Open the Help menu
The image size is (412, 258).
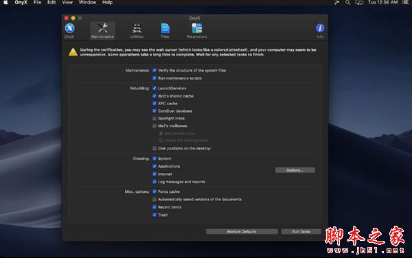click(x=108, y=3)
